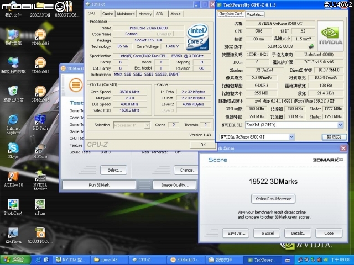Open the HDTune desktop icon

point(40,151)
